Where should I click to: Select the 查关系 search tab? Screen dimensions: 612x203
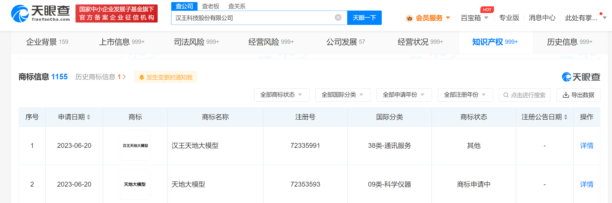(237, 6)
